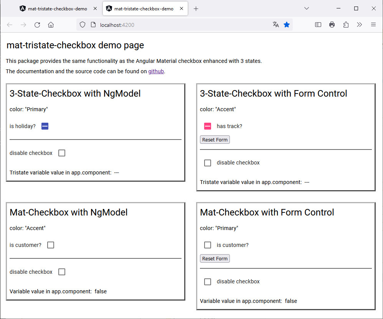Click 'Mat-Checkbox with NgModel' heading
This screenshot has width=383, height=319.
(x=68, y=212)
